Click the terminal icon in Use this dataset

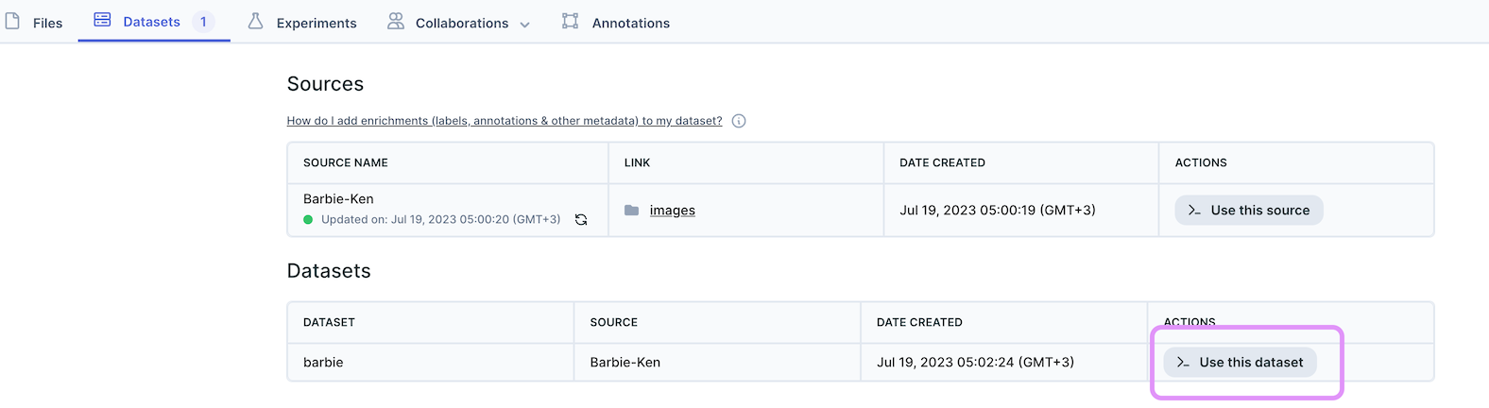1183,363
